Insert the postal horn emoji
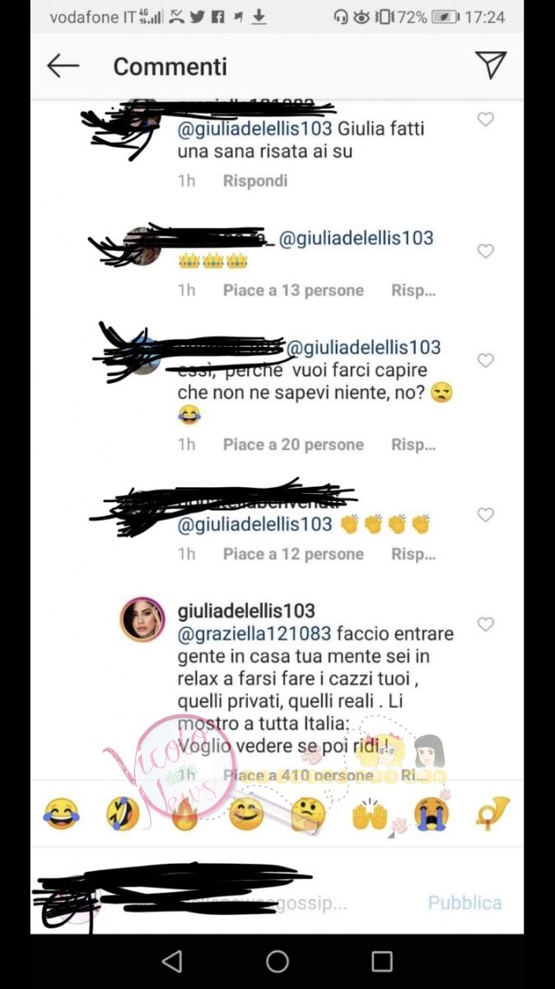Screen dimensions: 555x989 tap(493, 814)
